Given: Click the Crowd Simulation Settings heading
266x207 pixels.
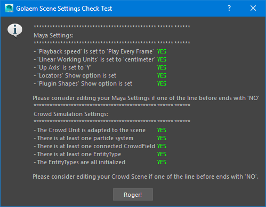Looking at the screenshot, I should (x=71, y=114).
